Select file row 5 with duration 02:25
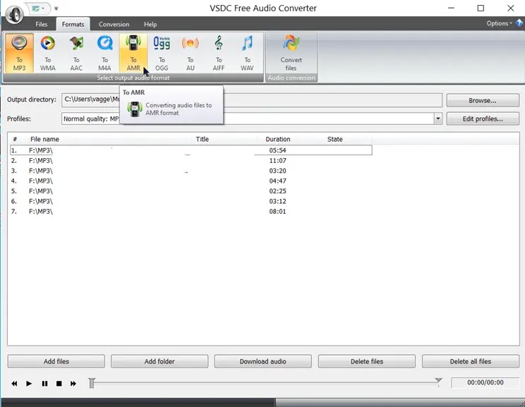The height and width of the screenshot is (407, 525). click(x=191, y=191)
